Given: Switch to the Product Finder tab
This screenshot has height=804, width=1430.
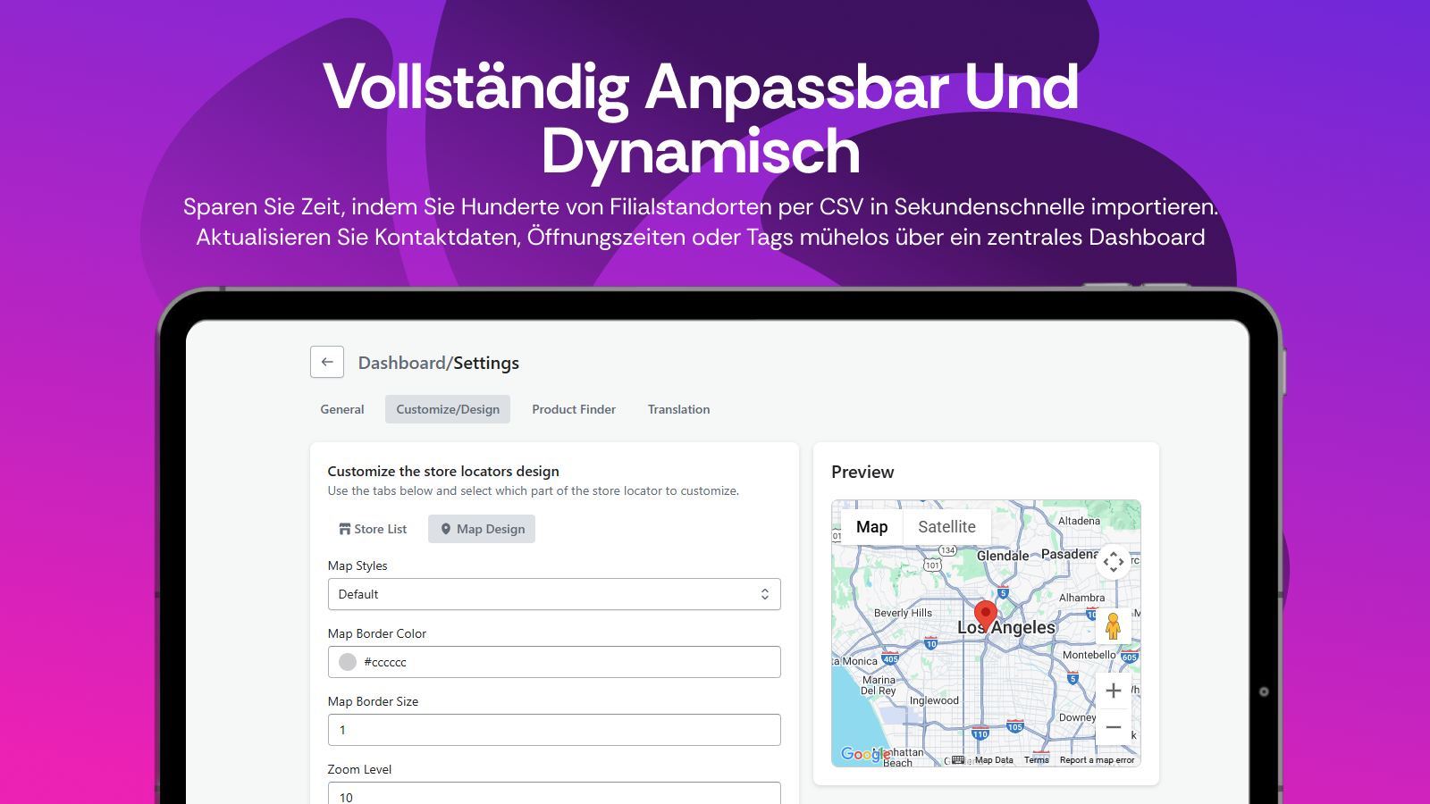Looking at the screenshot, I should tap(574, 409).
